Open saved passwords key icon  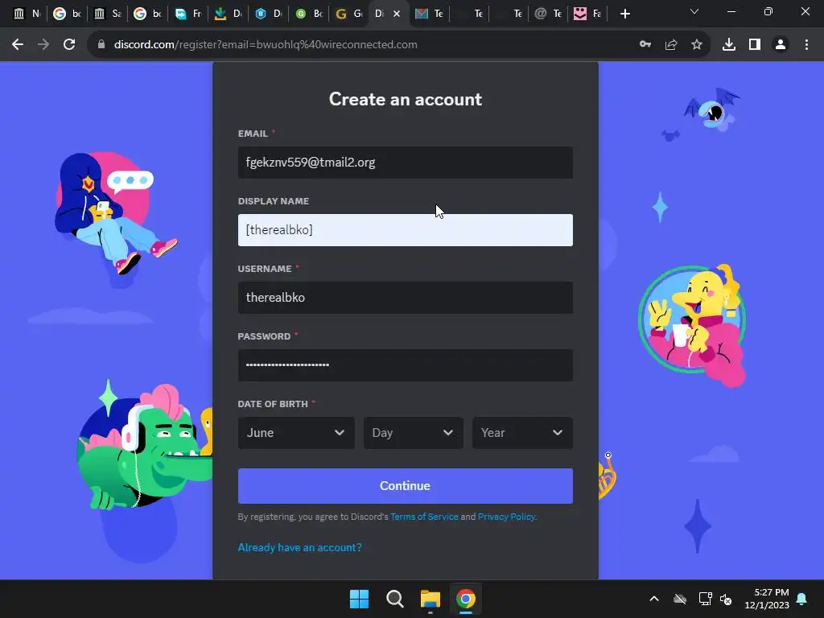(645, 45)
